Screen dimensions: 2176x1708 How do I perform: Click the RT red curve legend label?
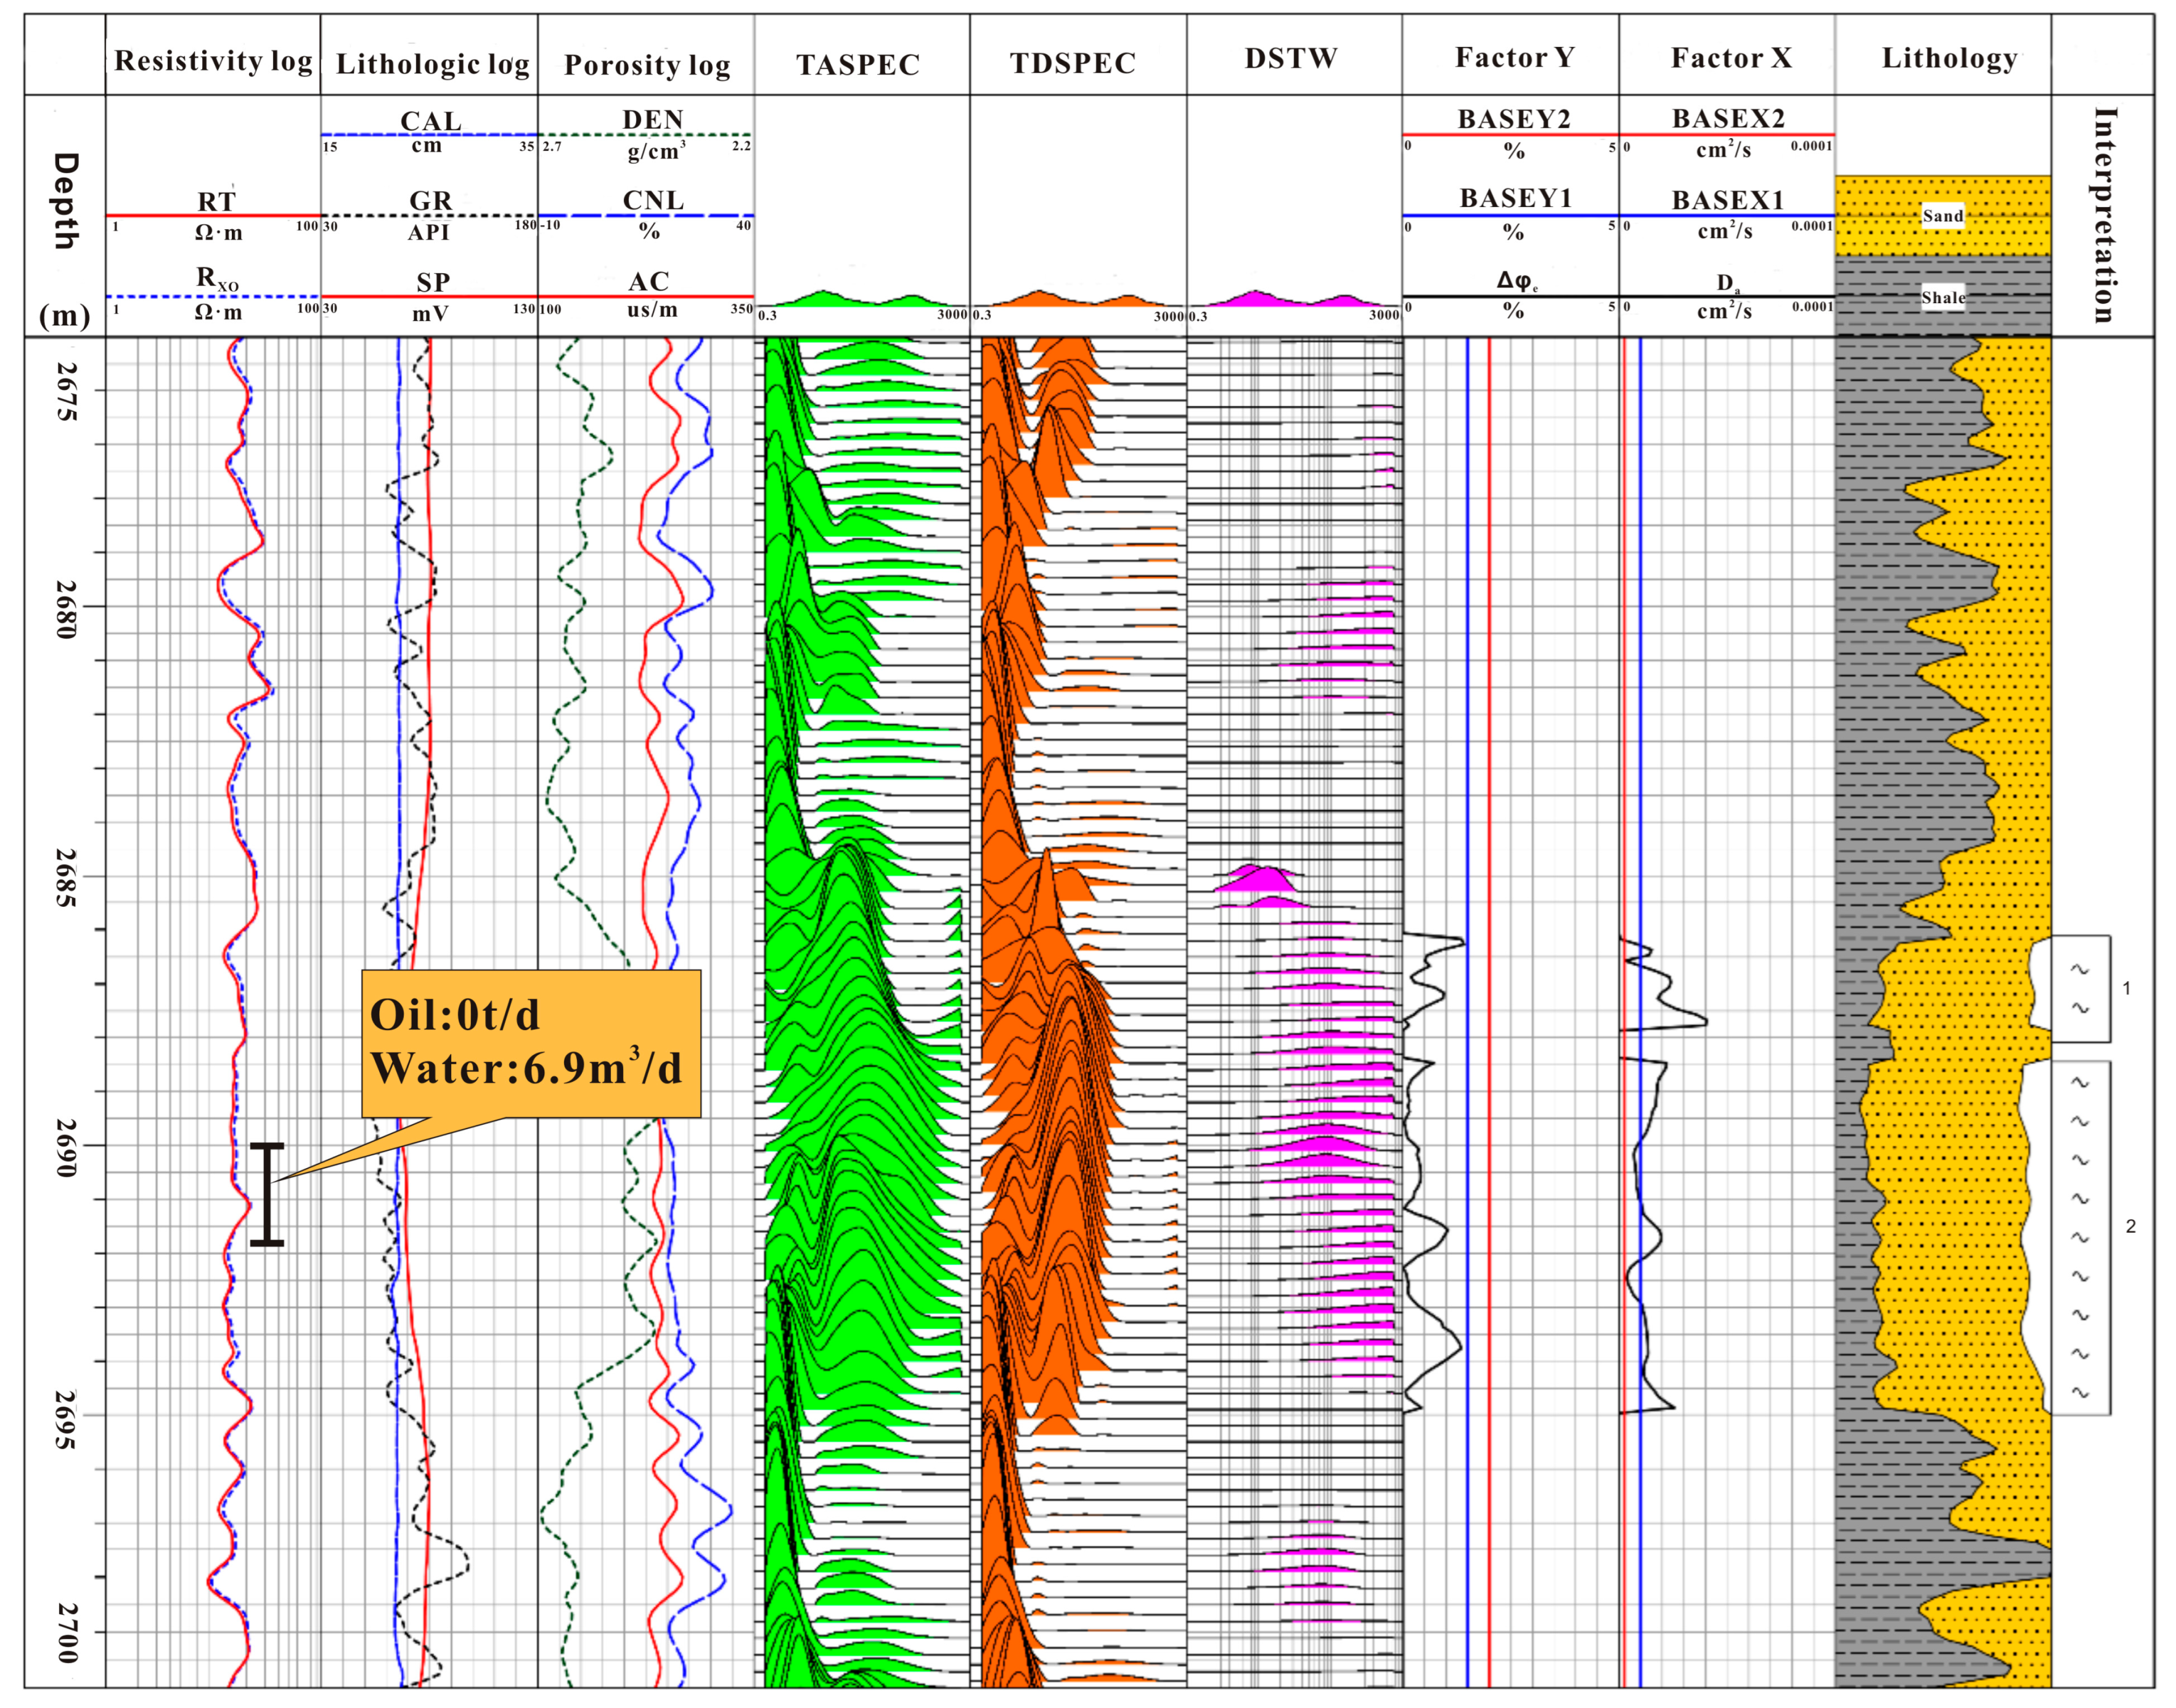[x=216, y=202]
